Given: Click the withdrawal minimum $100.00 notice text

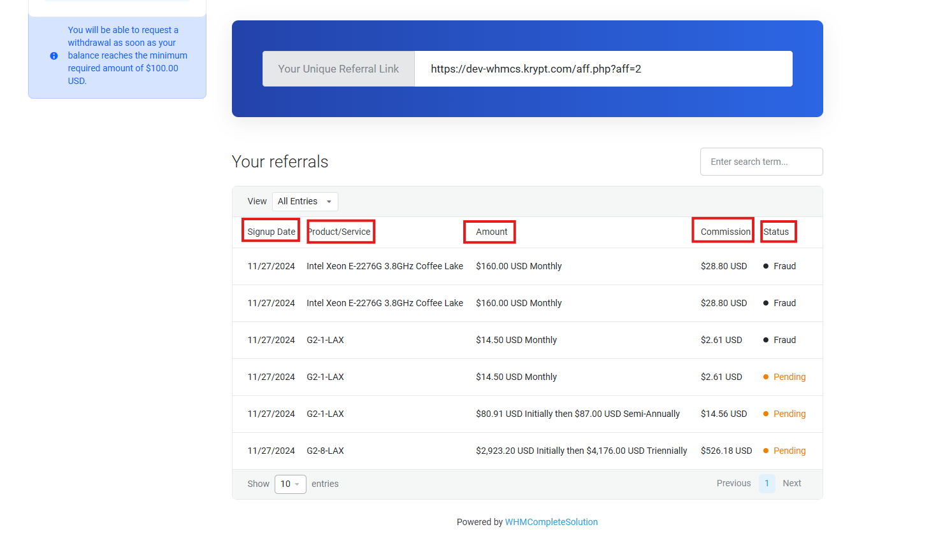Looking at the screenshot, I should pos(127,55).
